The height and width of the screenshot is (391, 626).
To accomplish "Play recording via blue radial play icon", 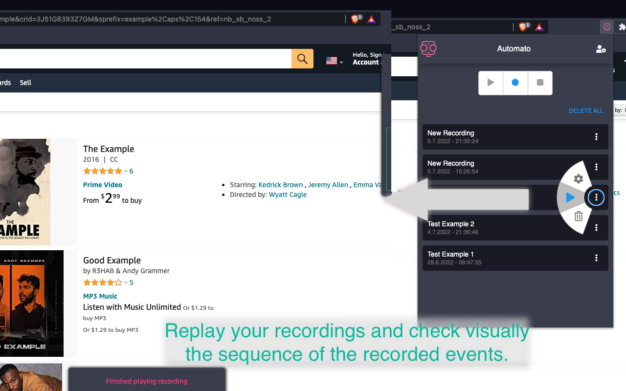I will pyautogui.click(x=570, y=197).
